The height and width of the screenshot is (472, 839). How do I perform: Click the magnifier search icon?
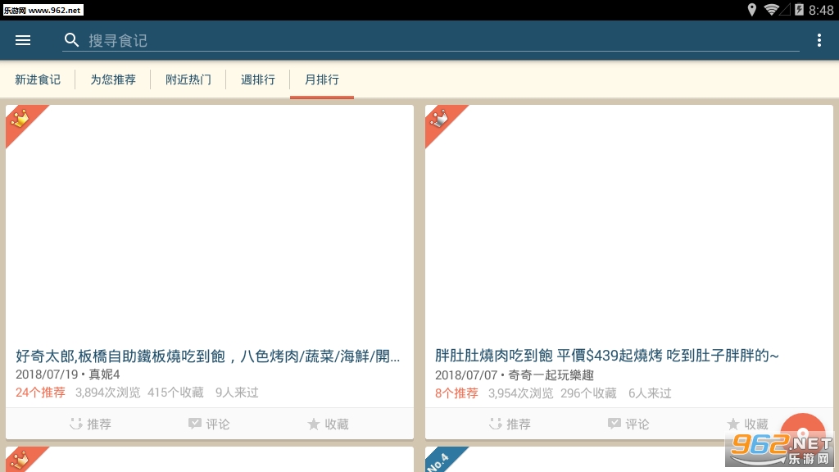(x=72, y=40)
